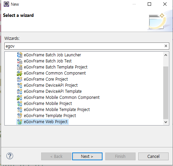Image resolution: width=173 pixels, height=166 pixels.
Task: Click the green puzzle Common Component icon
Action: pos(20,73)
